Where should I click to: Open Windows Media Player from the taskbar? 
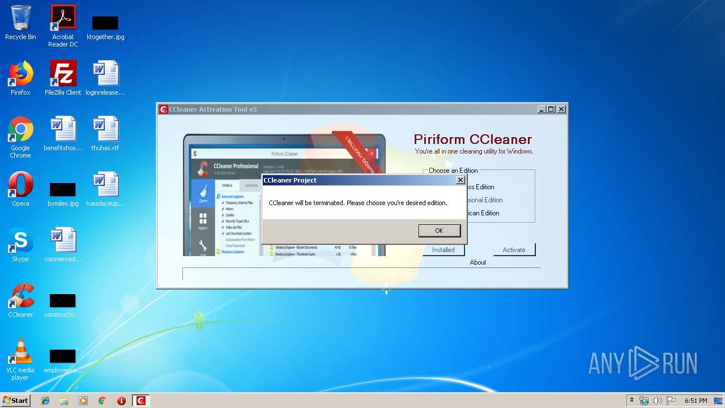[x=83, y=401]
